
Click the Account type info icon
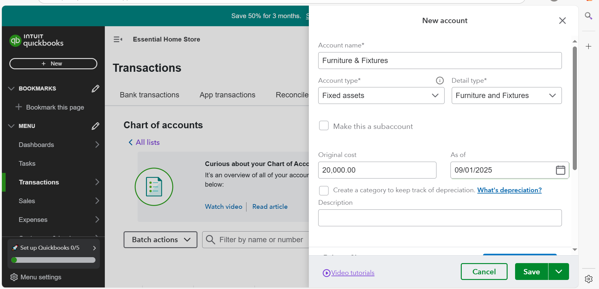click(x=440, y=81)
